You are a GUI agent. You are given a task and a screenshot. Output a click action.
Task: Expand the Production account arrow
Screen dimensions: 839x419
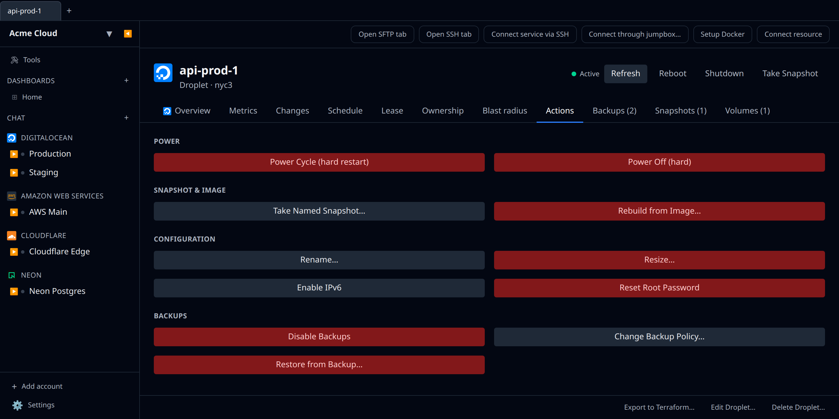click(x=14, y=154)
